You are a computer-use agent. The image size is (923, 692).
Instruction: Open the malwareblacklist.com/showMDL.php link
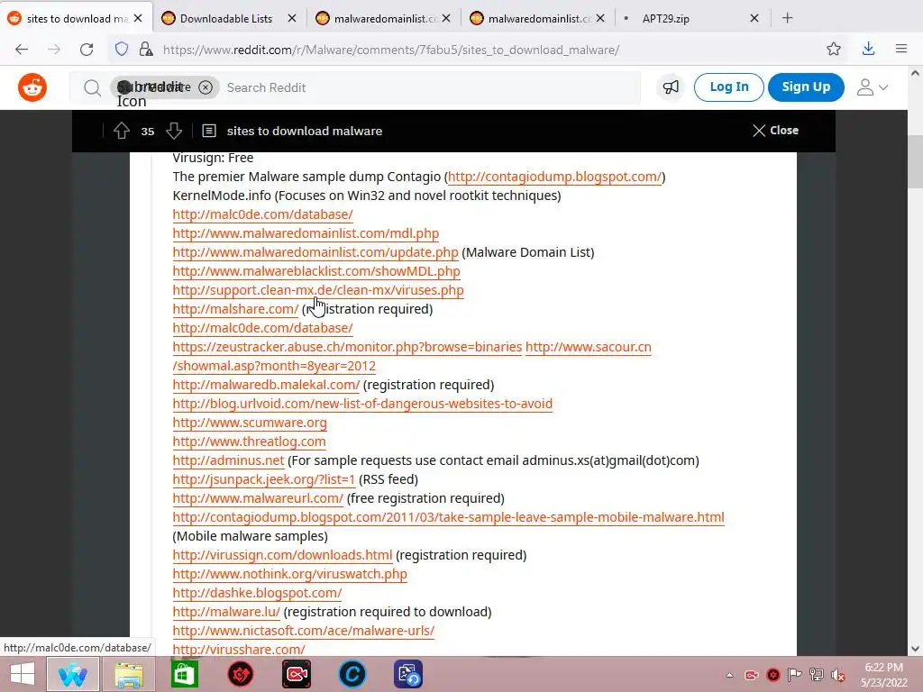coord(316,271)
